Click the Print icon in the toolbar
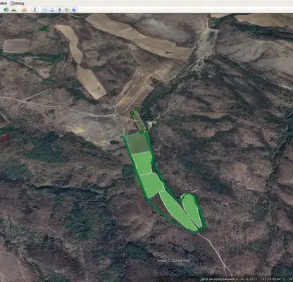Screen dimensions: 293x282 click(52, 10)
